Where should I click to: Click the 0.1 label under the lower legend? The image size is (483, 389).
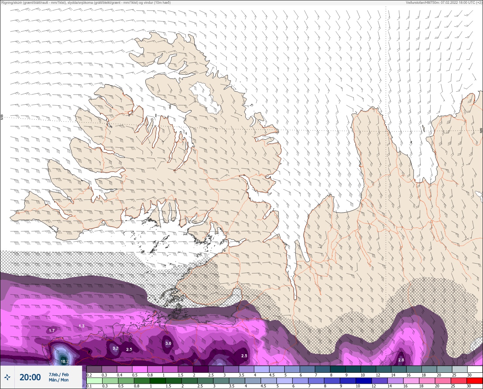tap(89, 386)
